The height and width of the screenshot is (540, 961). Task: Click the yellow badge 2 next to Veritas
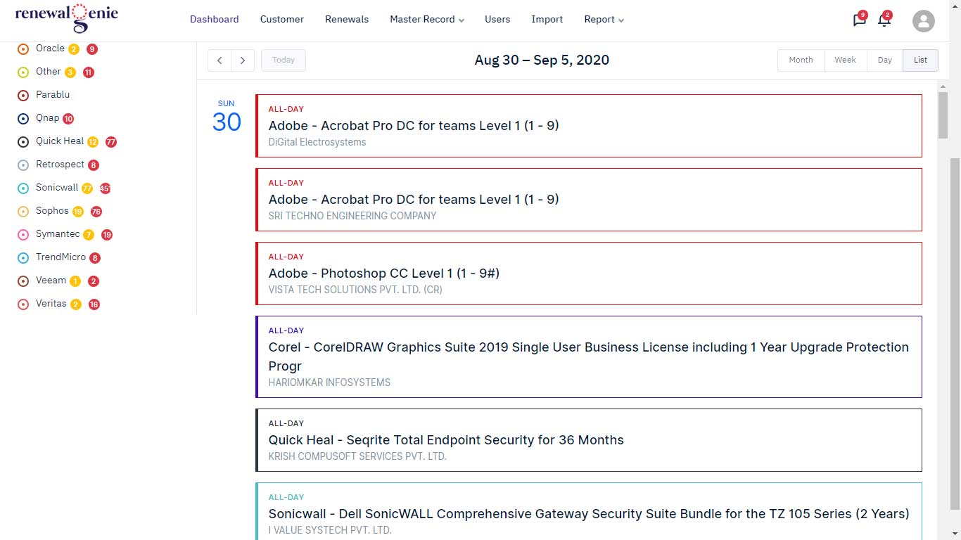click(x=76, y=304)
